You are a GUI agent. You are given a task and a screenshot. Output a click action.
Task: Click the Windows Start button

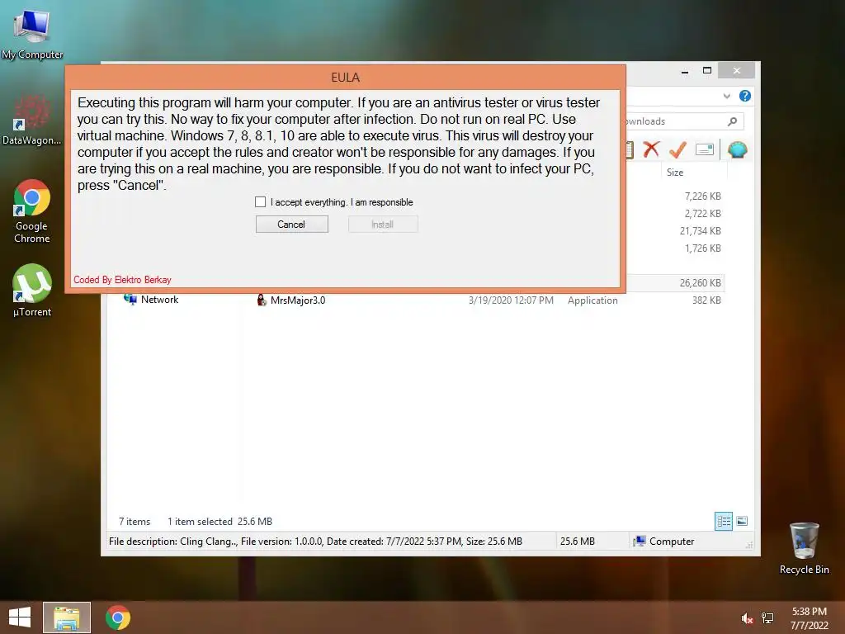point(20,617)
